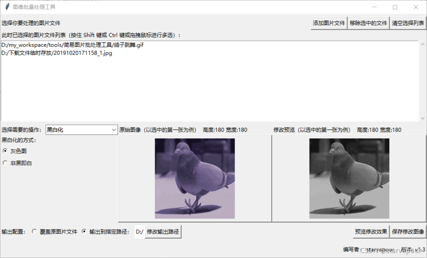This screenshot has height=258, width=427.
Task: Select the 20191020171158_1.jpg file entry
Action: point(57,53)
